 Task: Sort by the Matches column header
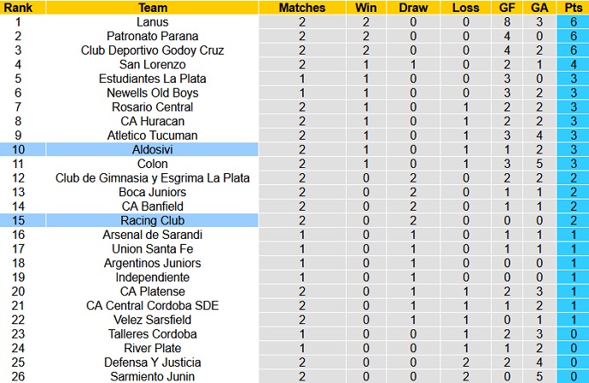[x=302, y=8]
